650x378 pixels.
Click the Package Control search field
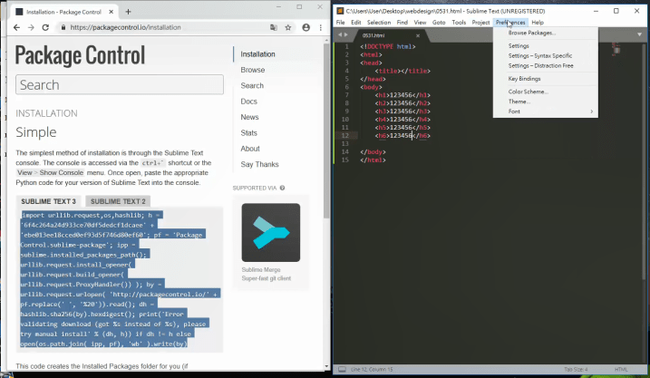120,85
